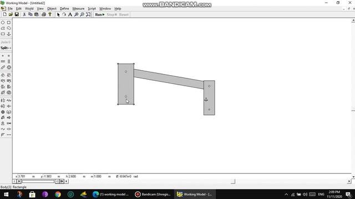Screen dimensions: 355x199
Task: Select the Rectangle body tool
Action: click(3, 34)
